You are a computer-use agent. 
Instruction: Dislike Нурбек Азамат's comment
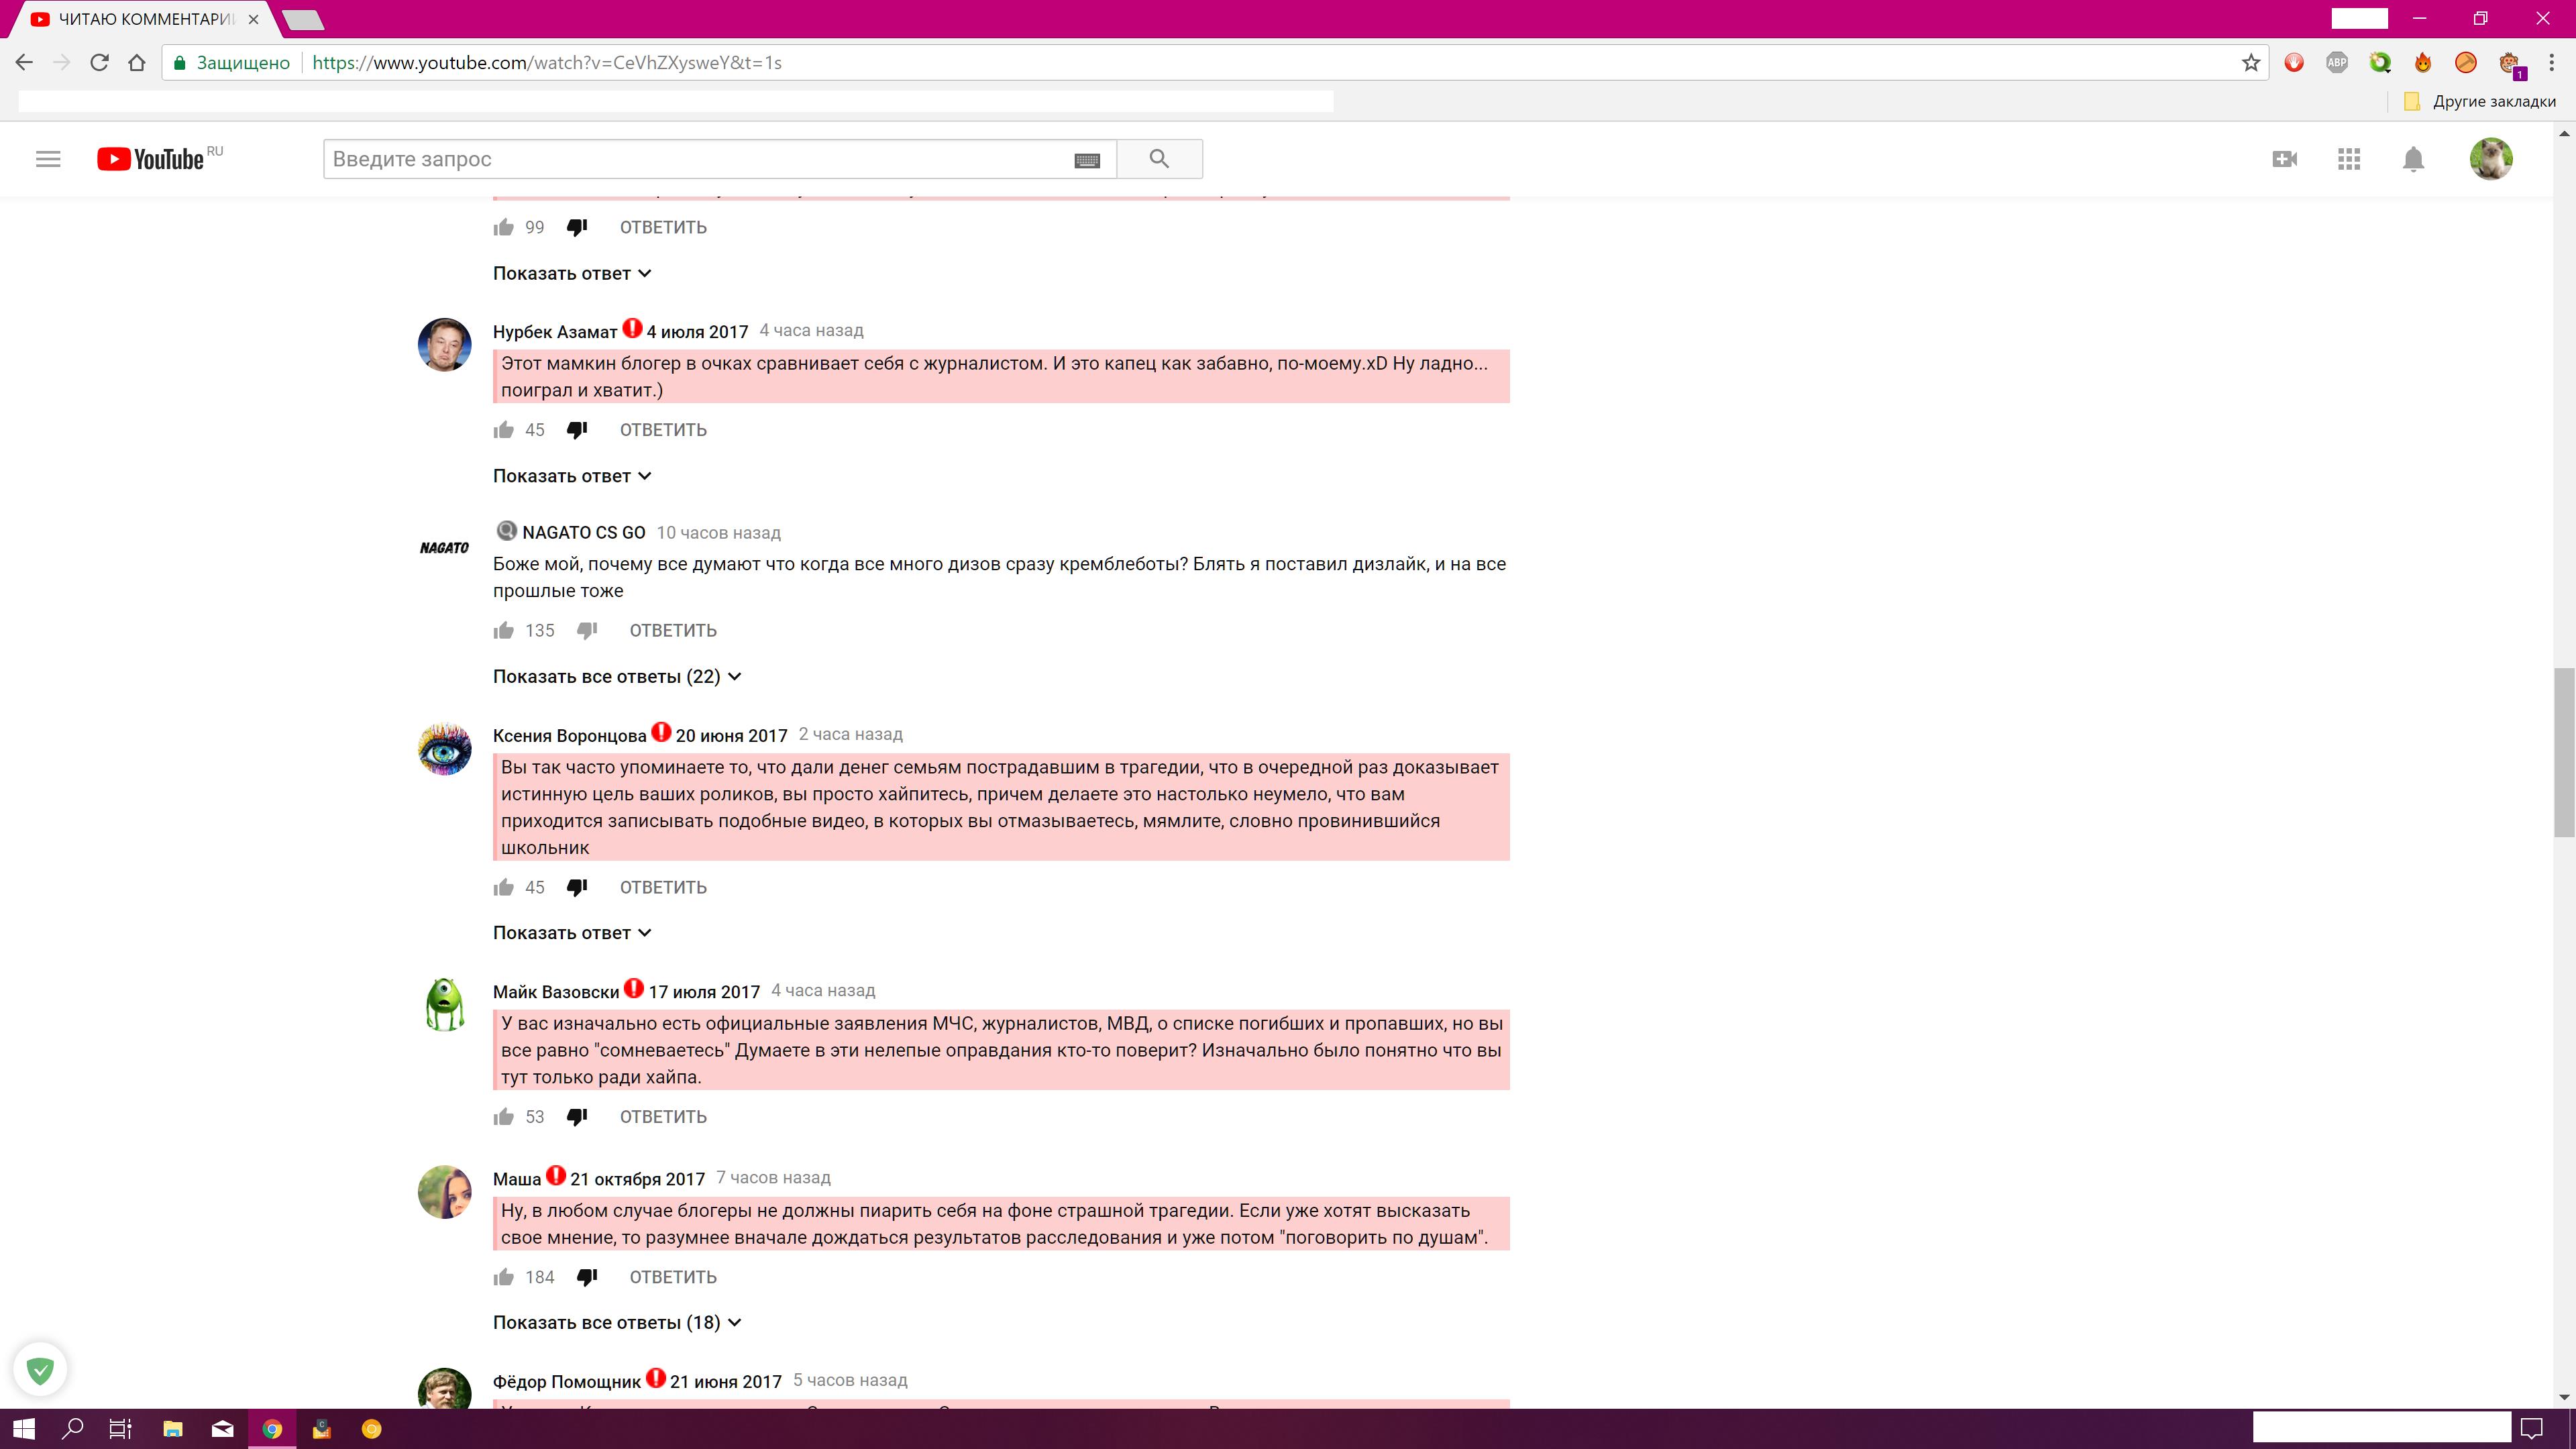(577, 430)
